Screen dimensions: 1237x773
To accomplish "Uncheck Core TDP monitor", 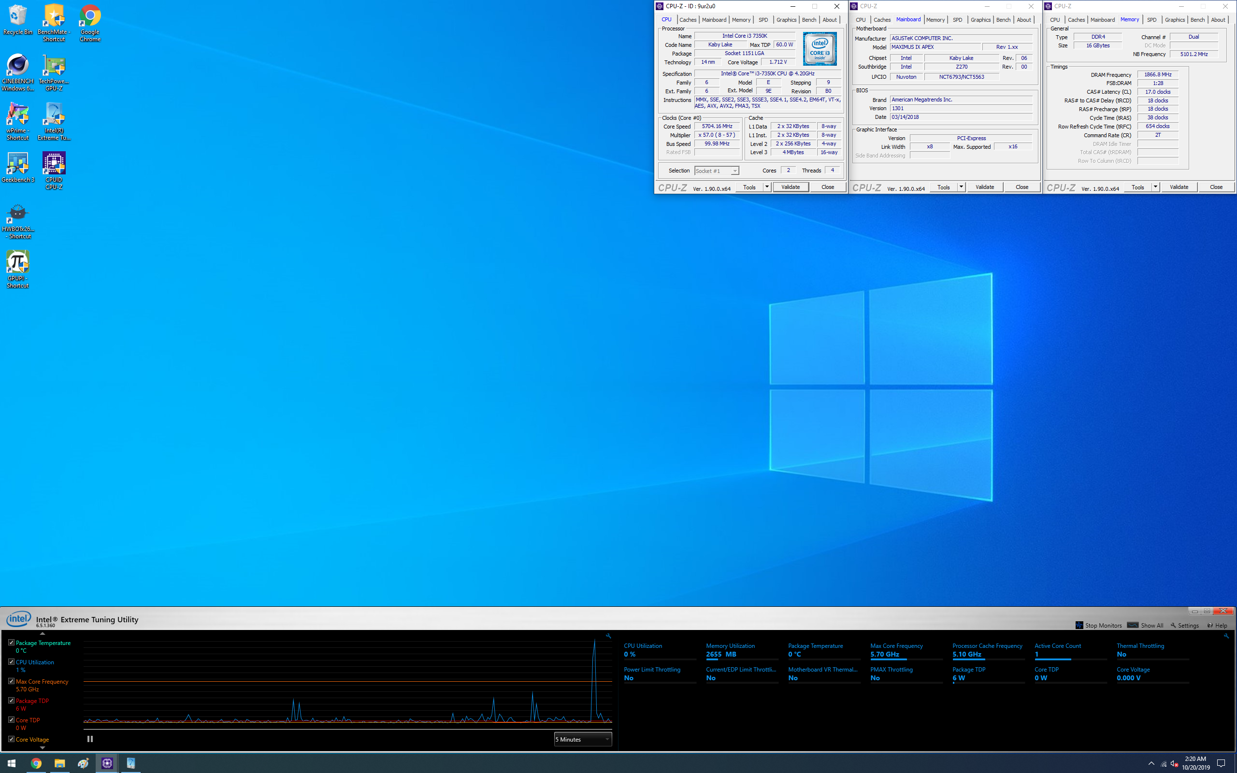I will [x=11, y=719].
